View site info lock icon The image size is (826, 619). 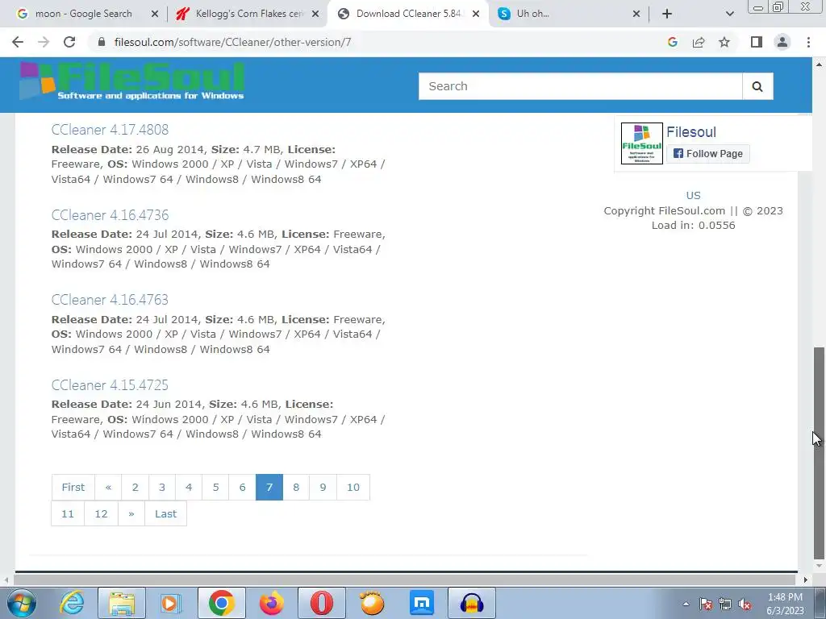[102, 42]
